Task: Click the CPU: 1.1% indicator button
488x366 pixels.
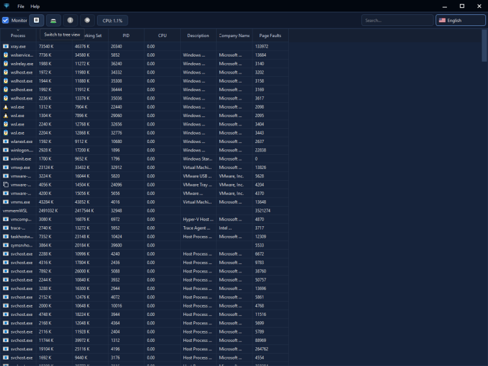Action: click(113, 21)
